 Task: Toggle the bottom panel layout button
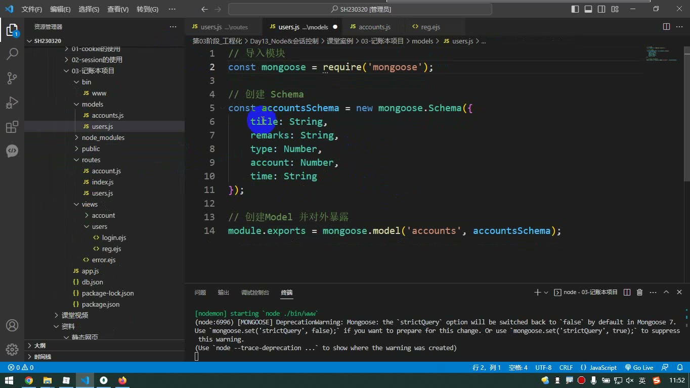tap(588, 9)
